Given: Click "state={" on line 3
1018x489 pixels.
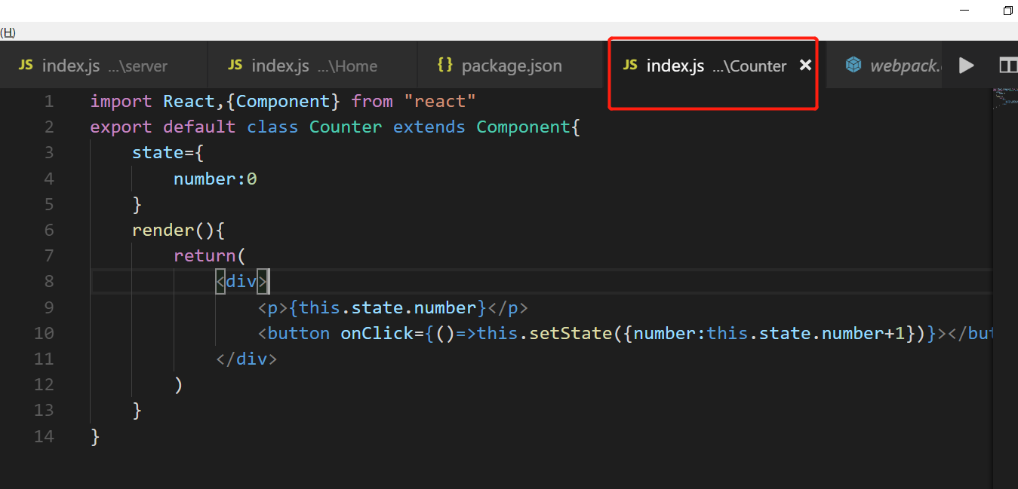Looking at the screenshot, I should point(168,152).
